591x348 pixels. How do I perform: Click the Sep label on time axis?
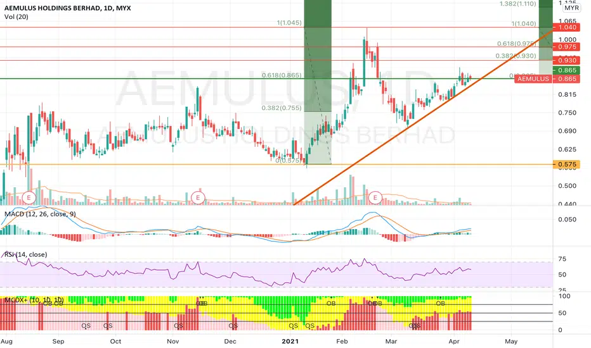58,341
